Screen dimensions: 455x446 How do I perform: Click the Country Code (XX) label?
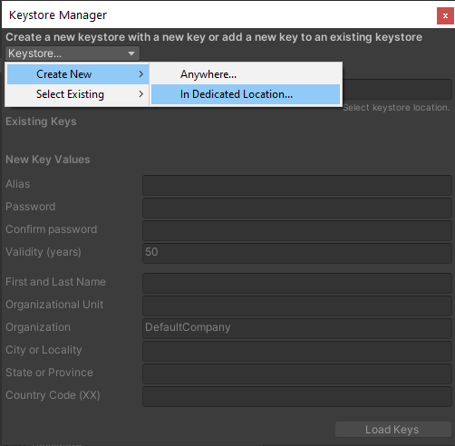click(53, 395)
